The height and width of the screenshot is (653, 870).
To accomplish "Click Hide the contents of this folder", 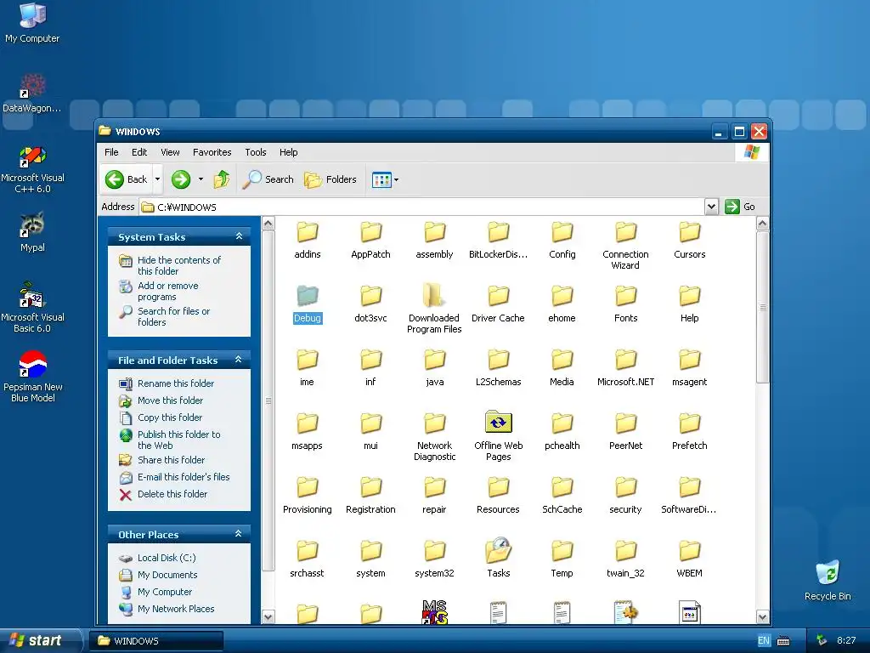I will (178, 265).
